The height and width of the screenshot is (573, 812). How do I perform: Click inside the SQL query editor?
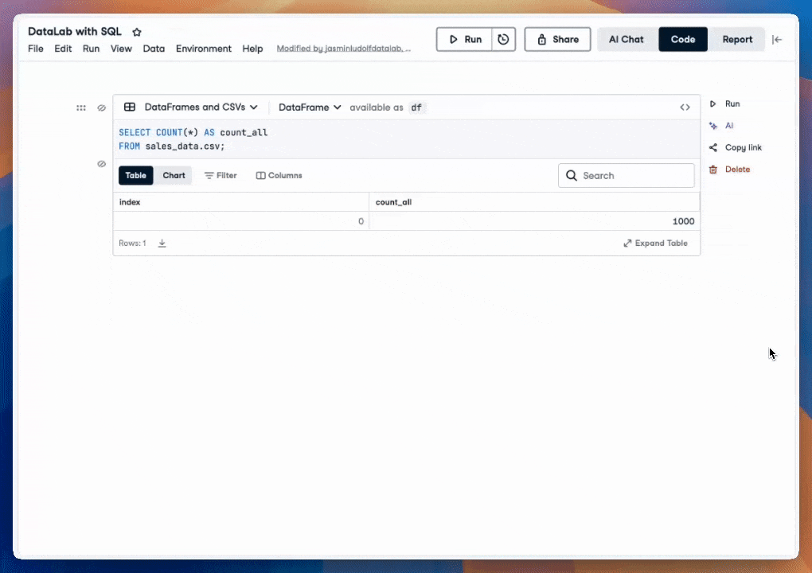coord(407,139)
